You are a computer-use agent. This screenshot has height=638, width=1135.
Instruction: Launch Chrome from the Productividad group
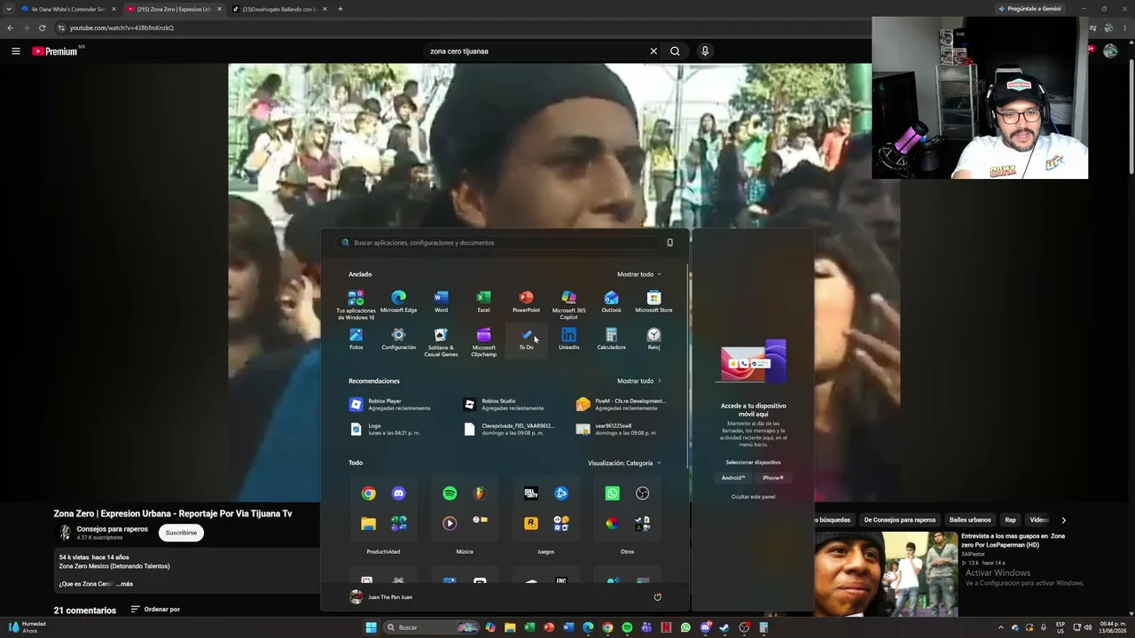pyautogui.click(x=368, y=494)
